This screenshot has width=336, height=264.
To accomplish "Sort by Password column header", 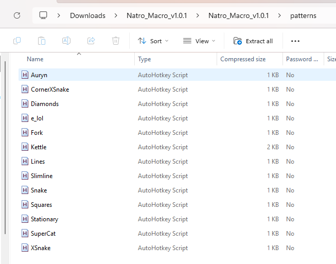I will tap(302, 59).
